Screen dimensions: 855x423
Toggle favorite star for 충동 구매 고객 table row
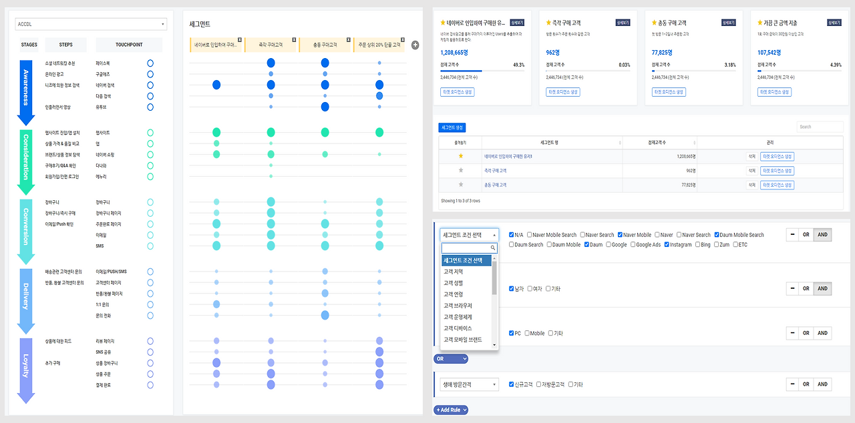coord(460,185)
